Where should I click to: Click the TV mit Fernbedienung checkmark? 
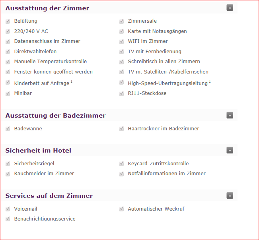coord(122,52)
